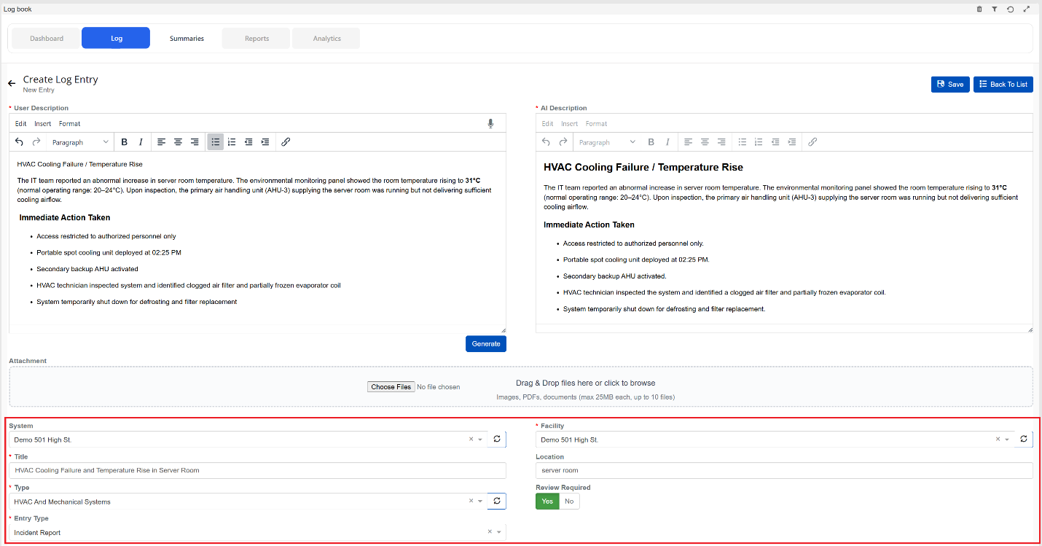1042x546 pixels.
Task: Apply numbered list formatting in User Description
Action: [x=232, y=141]
